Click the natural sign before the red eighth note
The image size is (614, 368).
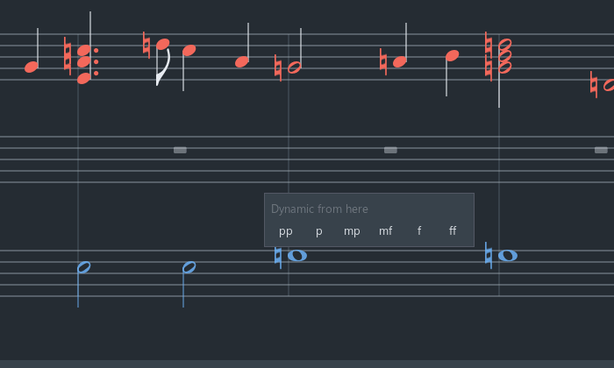[146, 45]
